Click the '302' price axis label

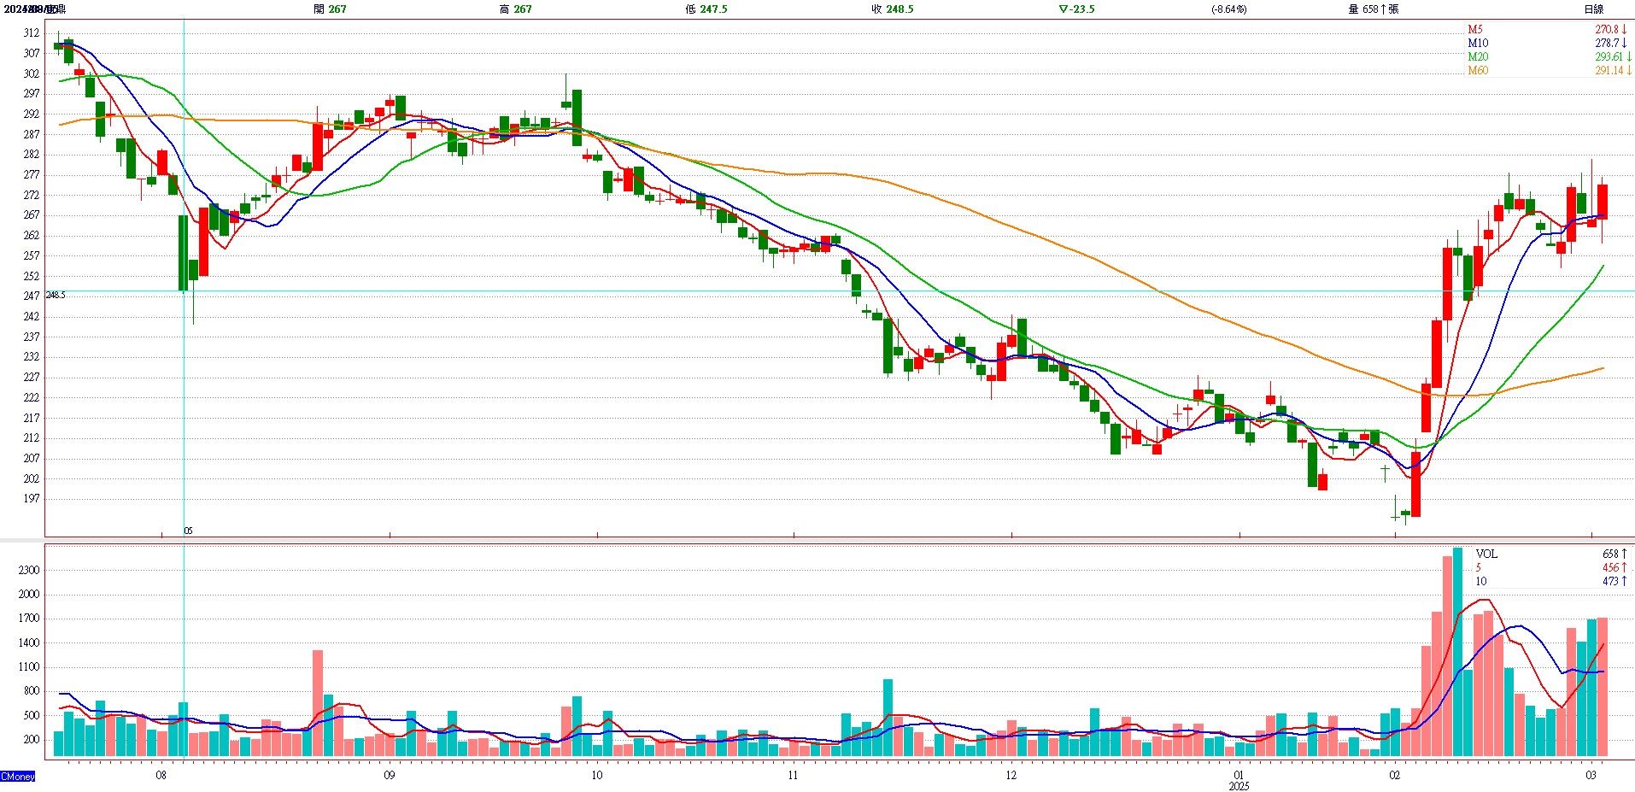click(32, 74)
